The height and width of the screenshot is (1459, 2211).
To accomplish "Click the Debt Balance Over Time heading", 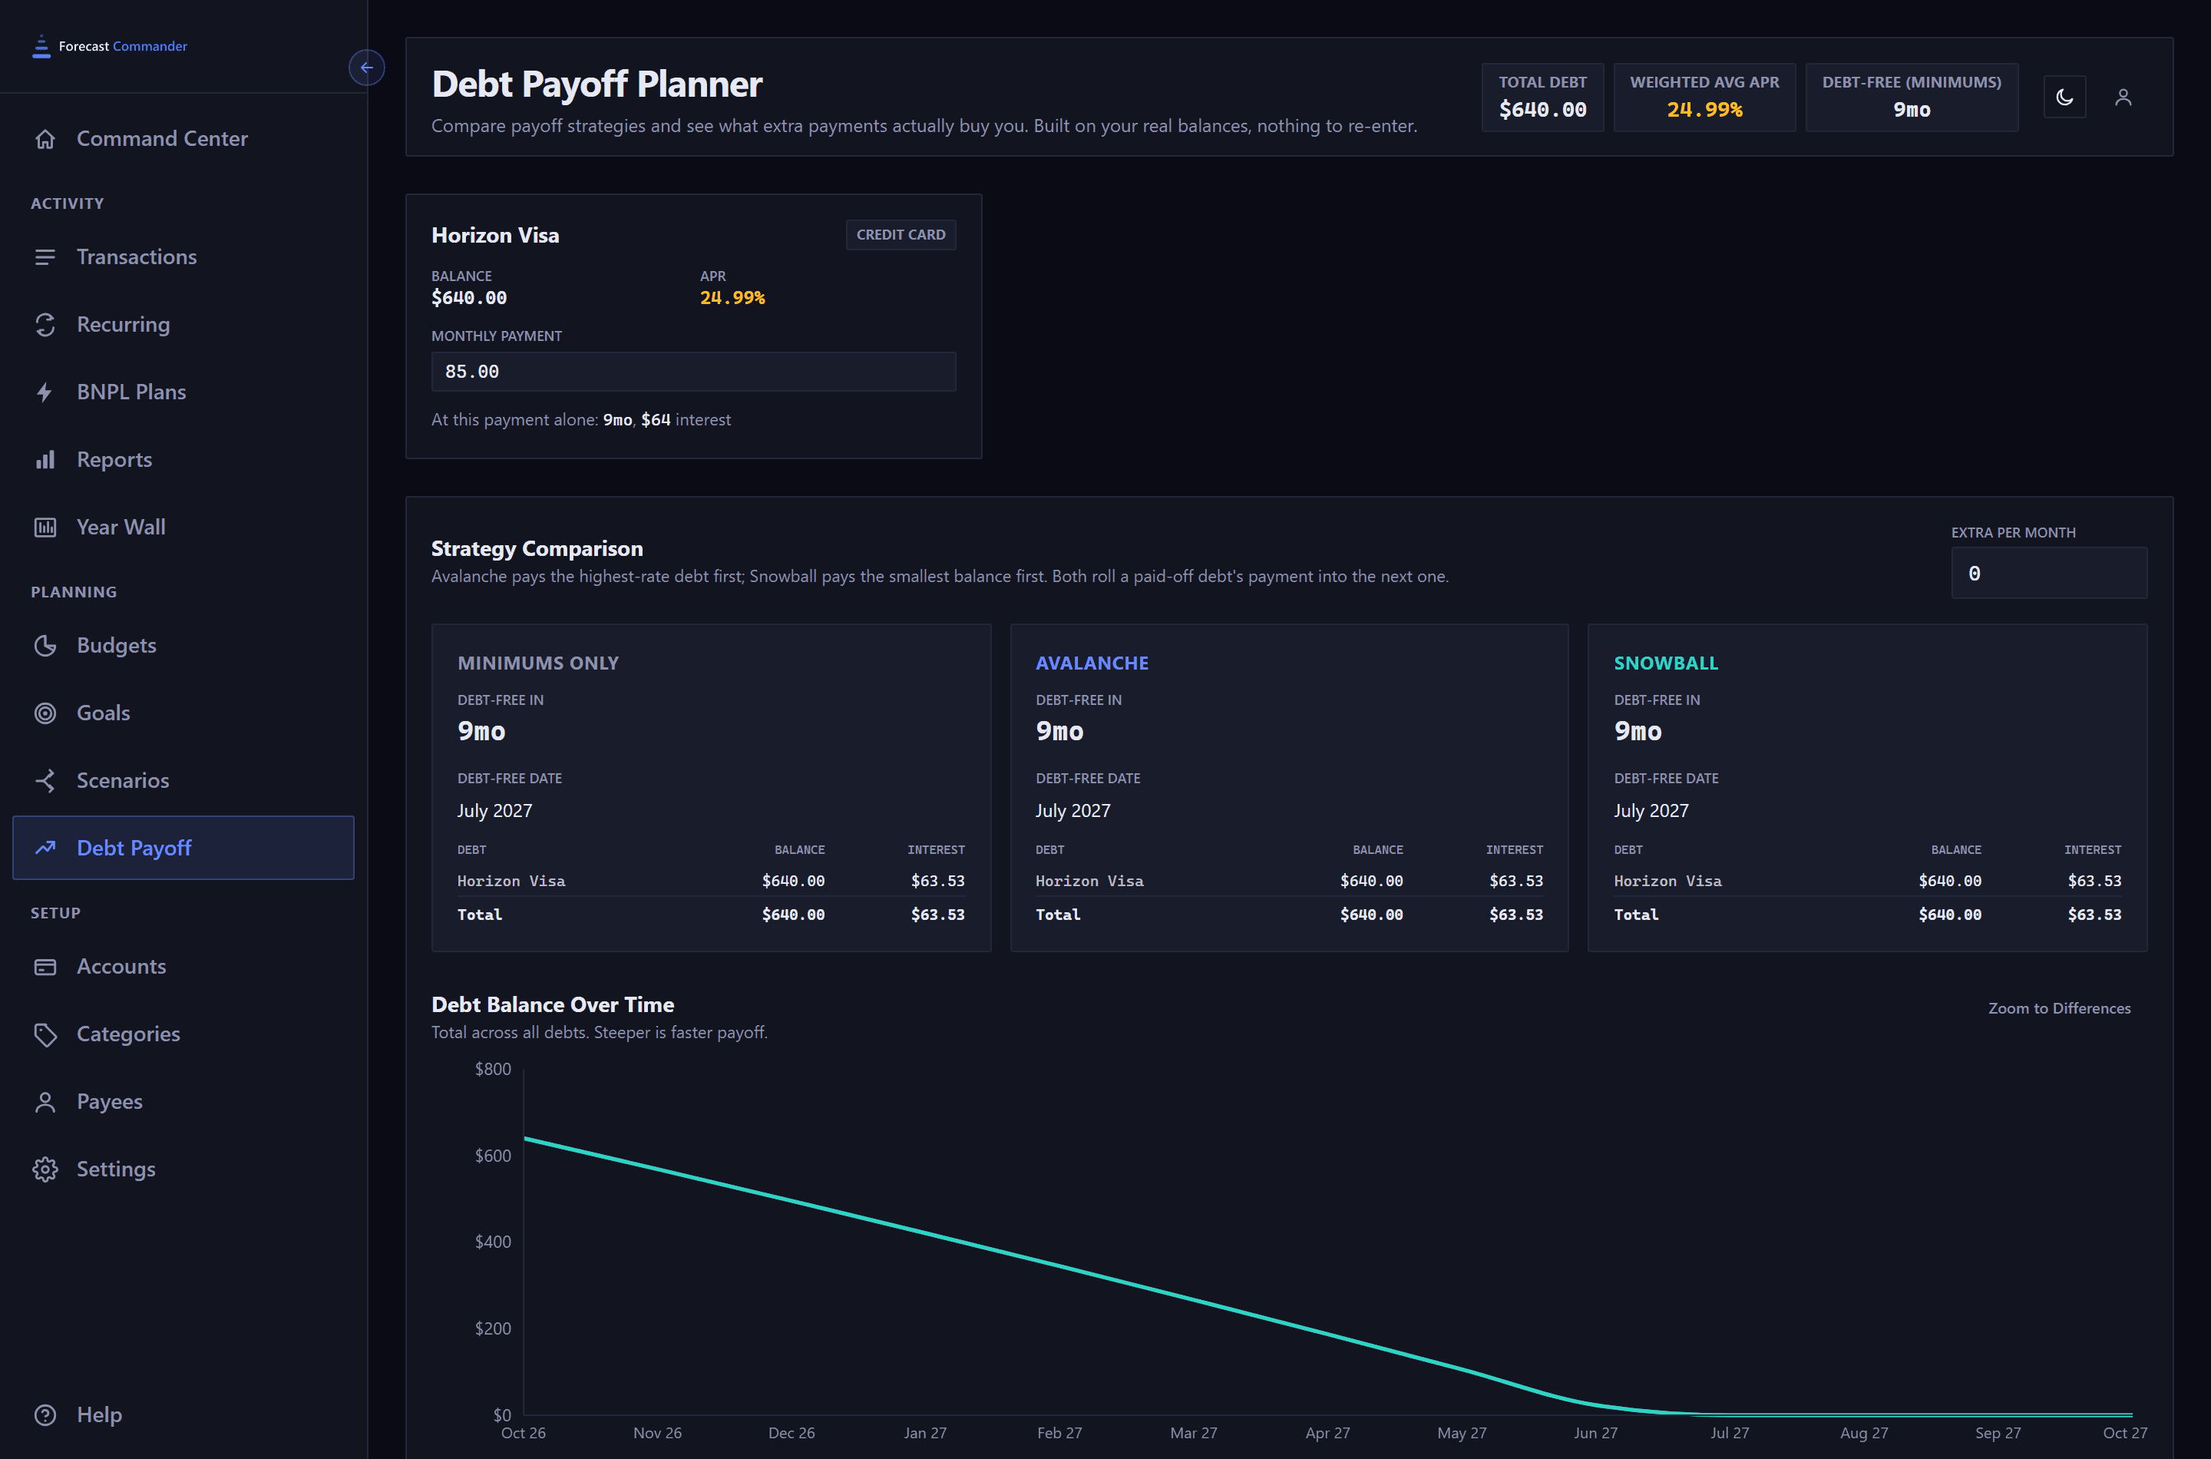I will click(x=553, y=1005).
